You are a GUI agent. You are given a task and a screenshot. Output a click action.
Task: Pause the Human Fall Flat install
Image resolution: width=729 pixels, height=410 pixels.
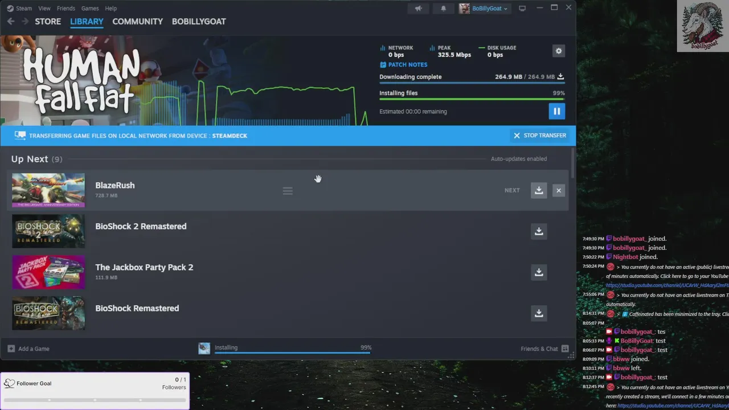pos(557,111)
